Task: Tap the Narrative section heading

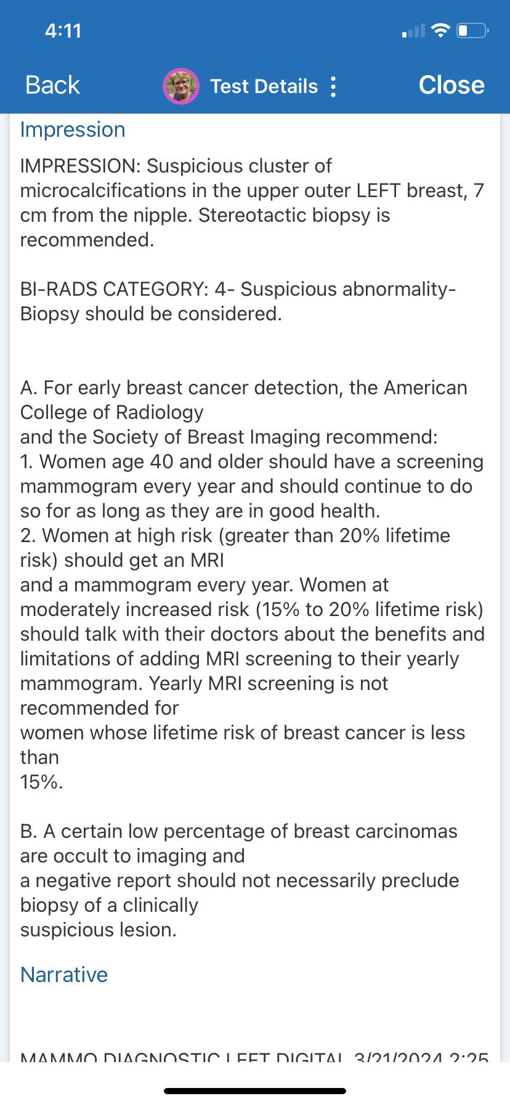Action: tap(64, 975)
